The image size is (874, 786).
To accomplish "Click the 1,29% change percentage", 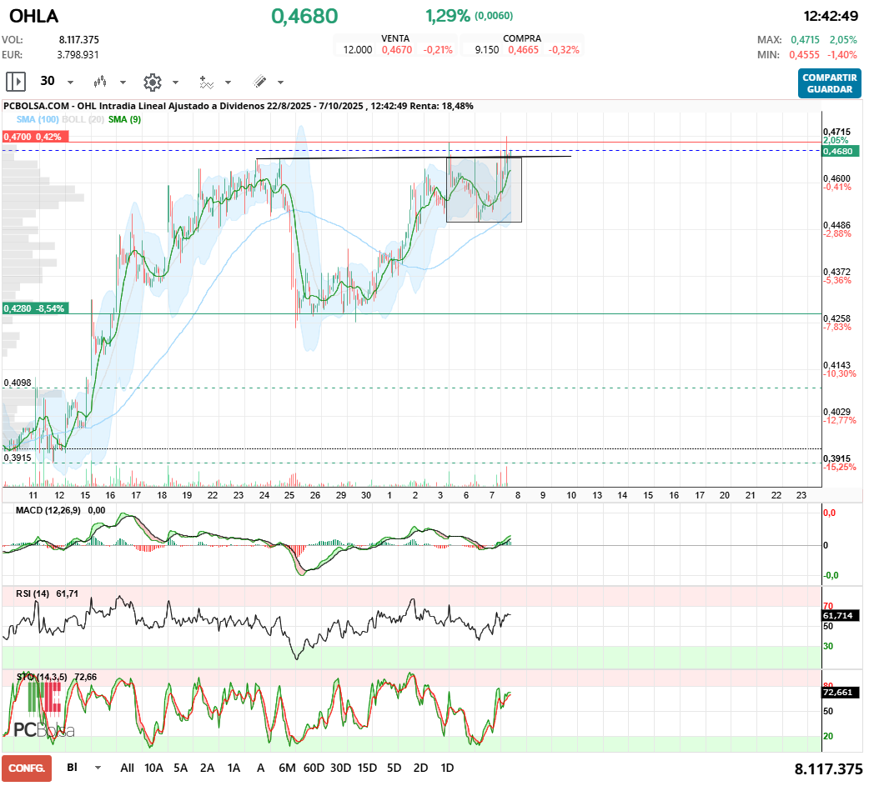I will click(448, 16).
